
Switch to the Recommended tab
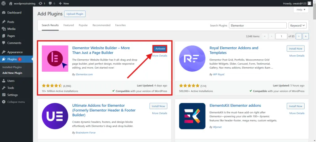coord(101,25)
